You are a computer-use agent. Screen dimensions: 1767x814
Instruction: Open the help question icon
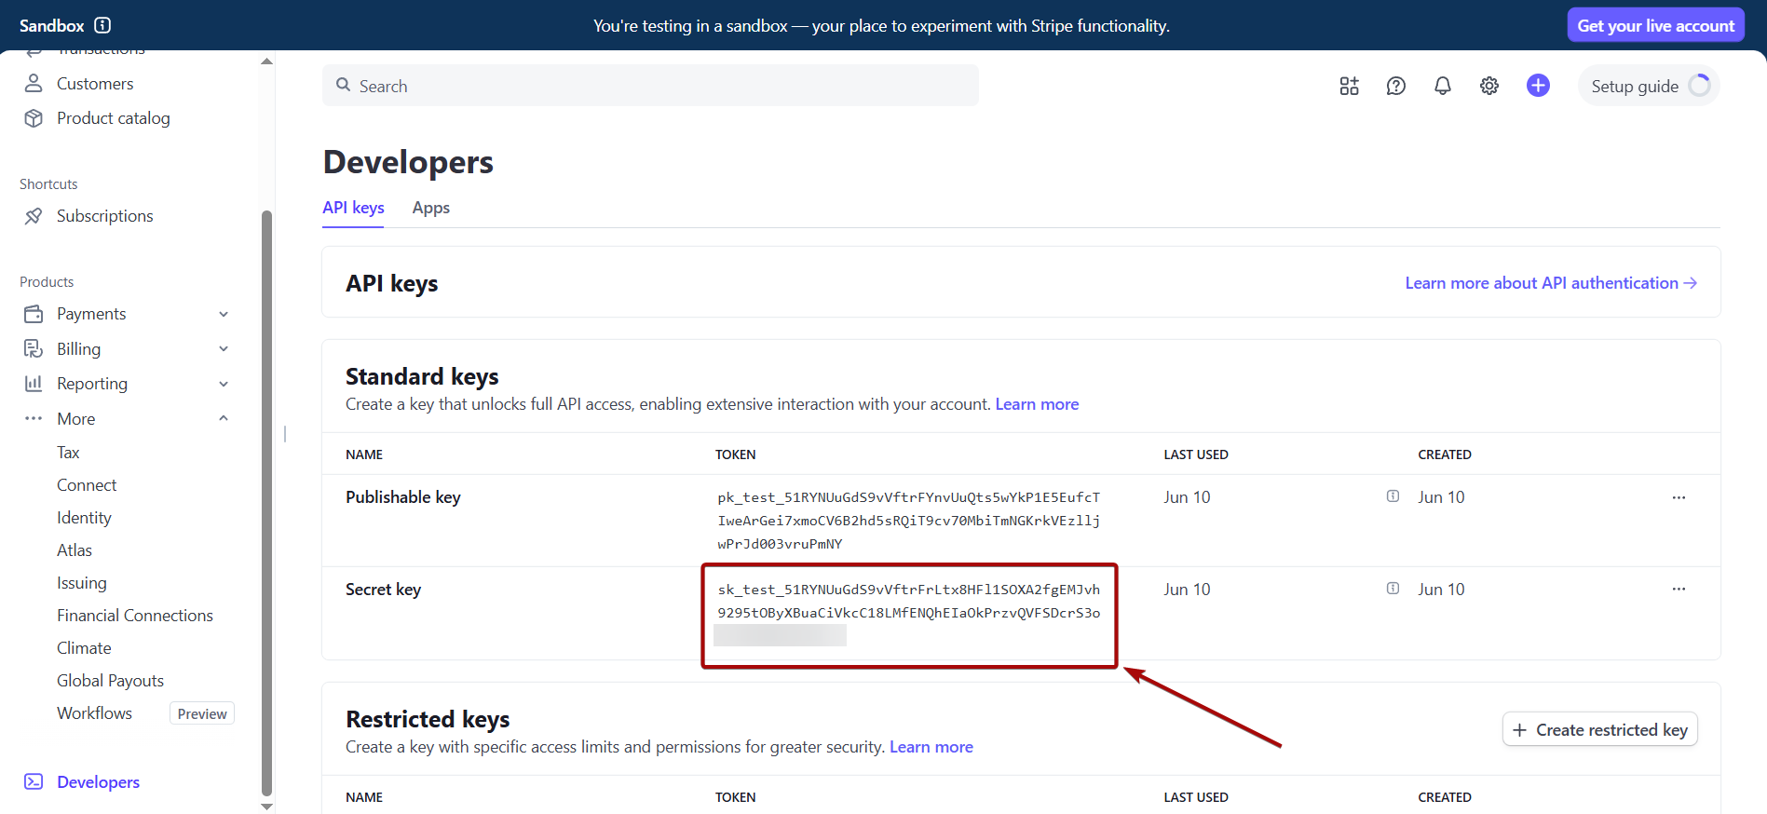(x=1395, y=86)
